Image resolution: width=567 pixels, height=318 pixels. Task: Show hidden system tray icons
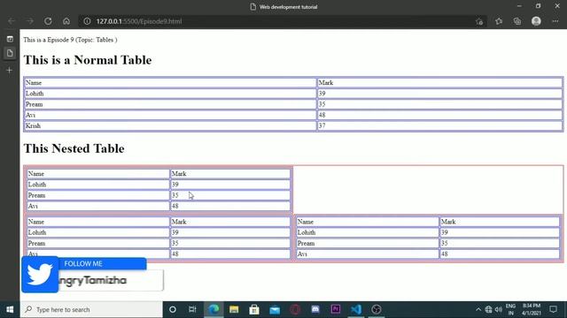coord(478,309)
